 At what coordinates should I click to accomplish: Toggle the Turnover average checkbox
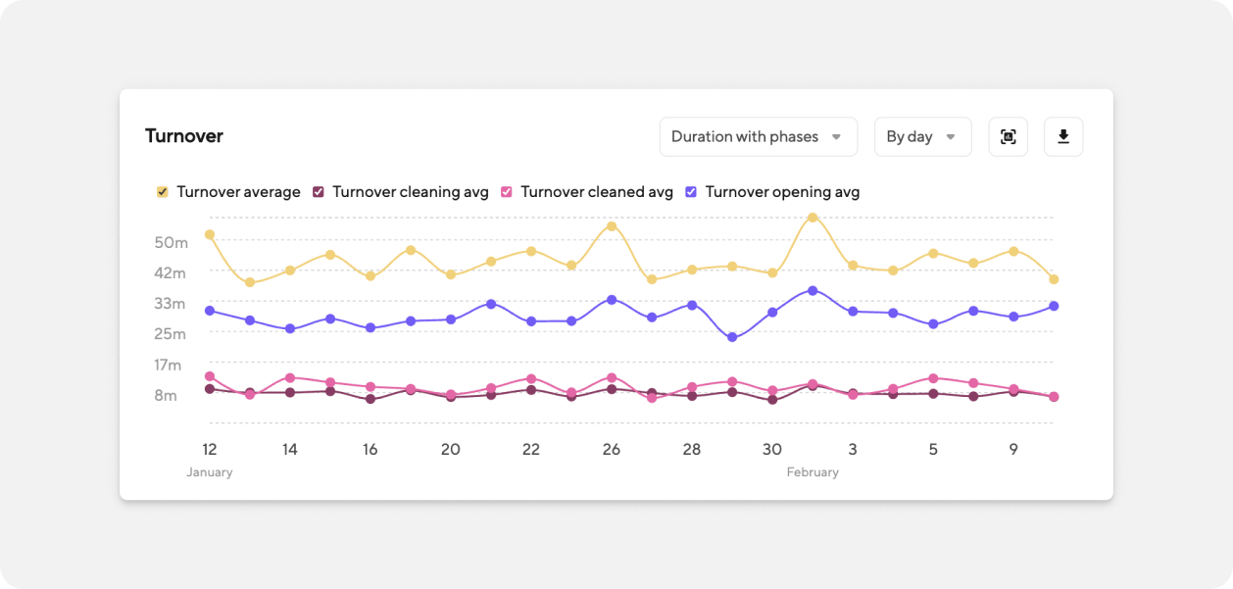click(163, 192)
